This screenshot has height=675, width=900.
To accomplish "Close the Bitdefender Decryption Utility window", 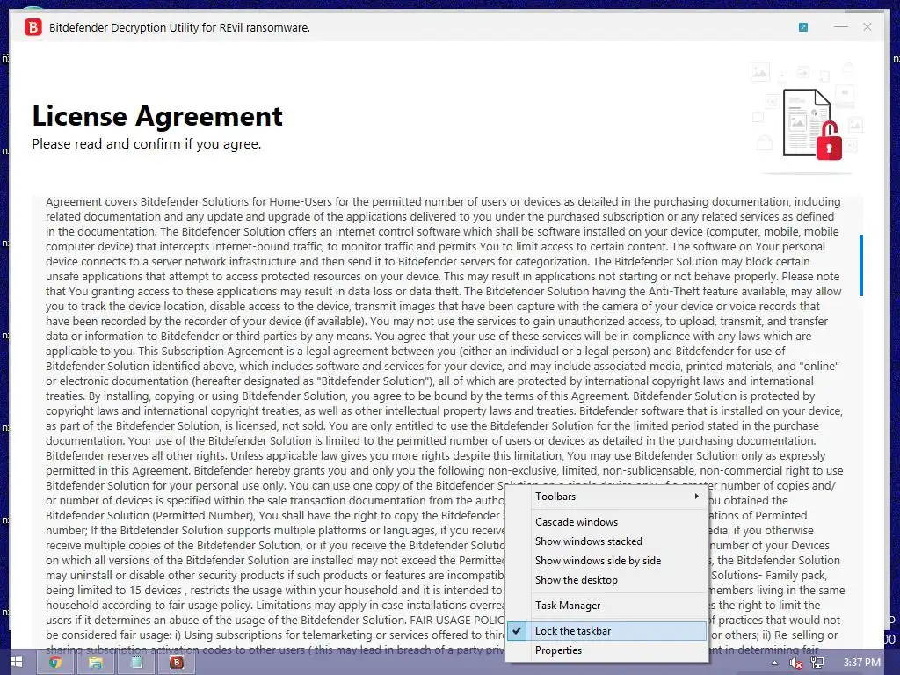I will [x=867, y=27].
